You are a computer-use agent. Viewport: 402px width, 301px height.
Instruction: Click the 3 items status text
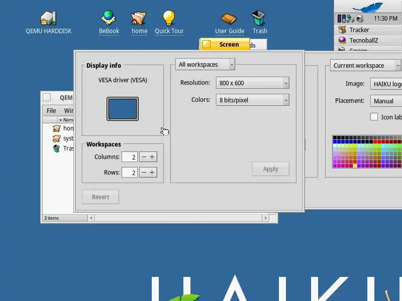[52, 218]
